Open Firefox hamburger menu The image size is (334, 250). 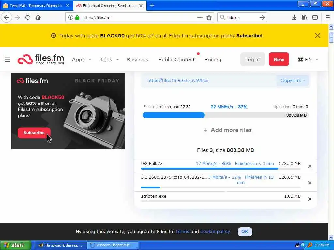327,17
